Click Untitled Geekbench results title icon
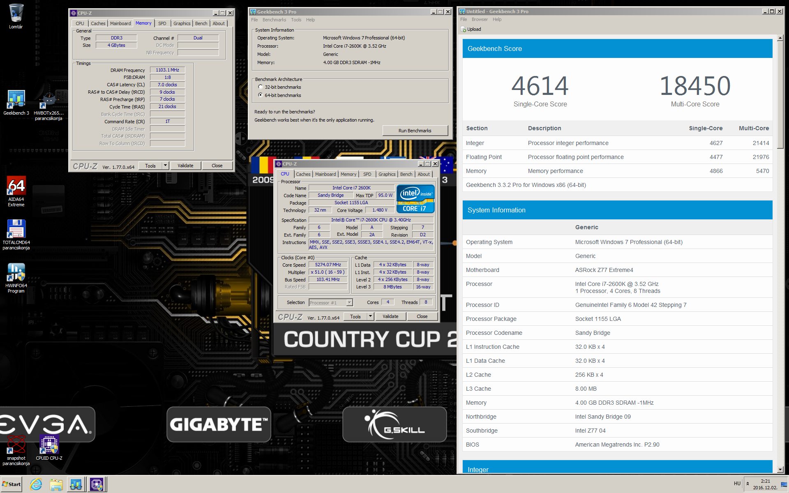Screen dimensions: 789x493 pyautogui.click(x=462, y=11)
